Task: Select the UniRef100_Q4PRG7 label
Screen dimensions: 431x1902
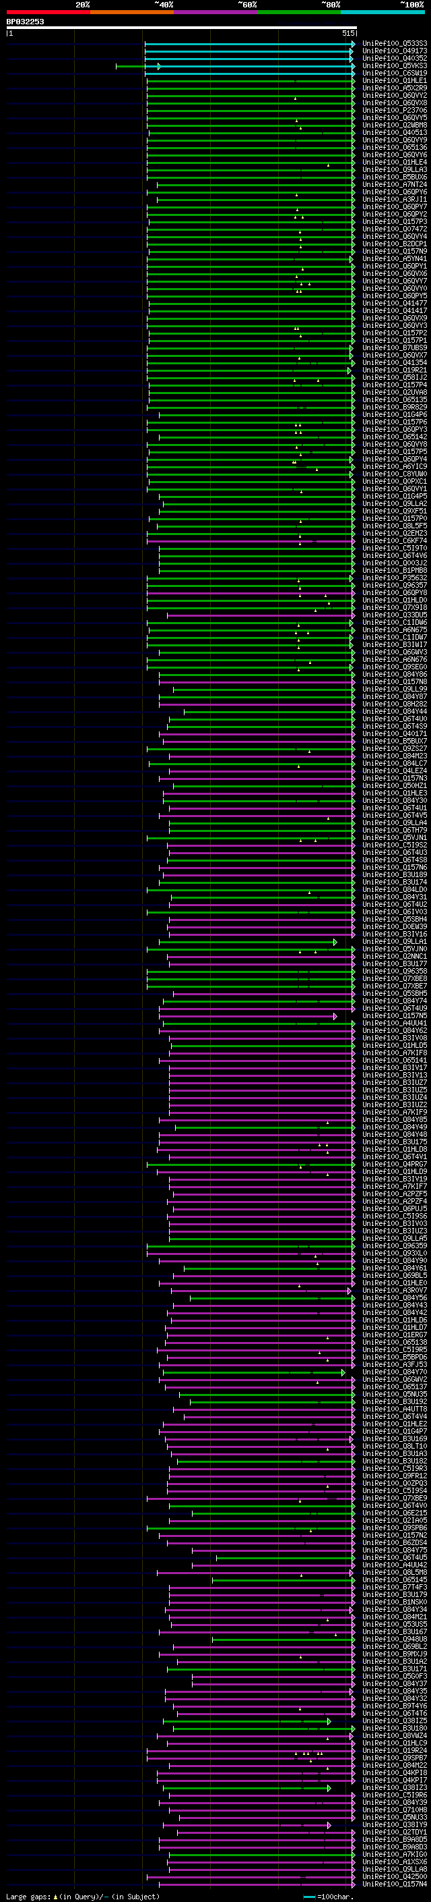Action: click(x=395, y=1165)
